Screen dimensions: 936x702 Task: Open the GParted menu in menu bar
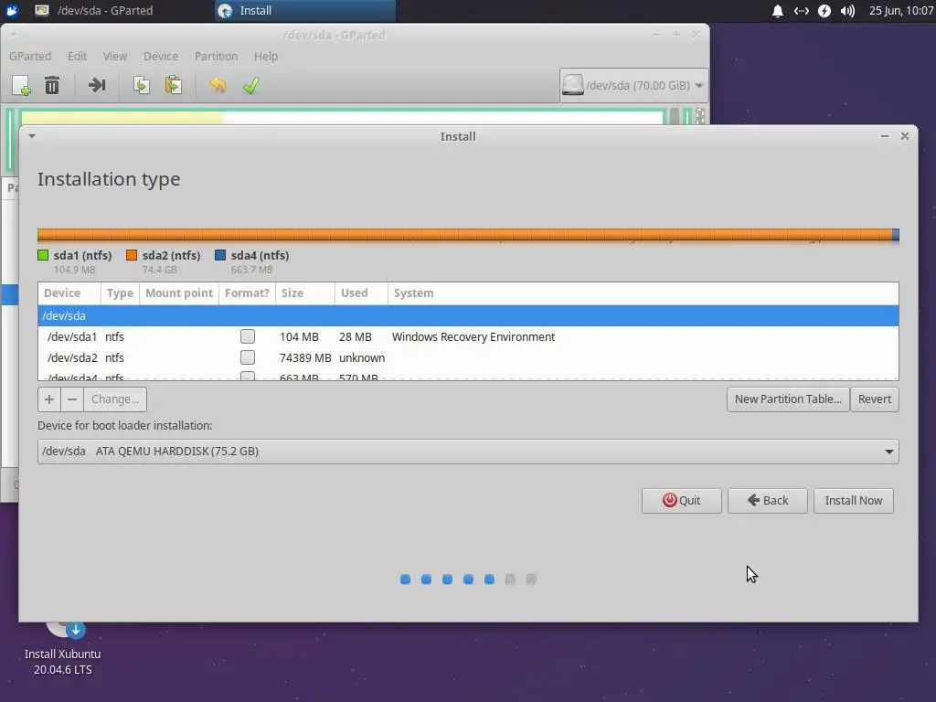click(x=30, y=56)
